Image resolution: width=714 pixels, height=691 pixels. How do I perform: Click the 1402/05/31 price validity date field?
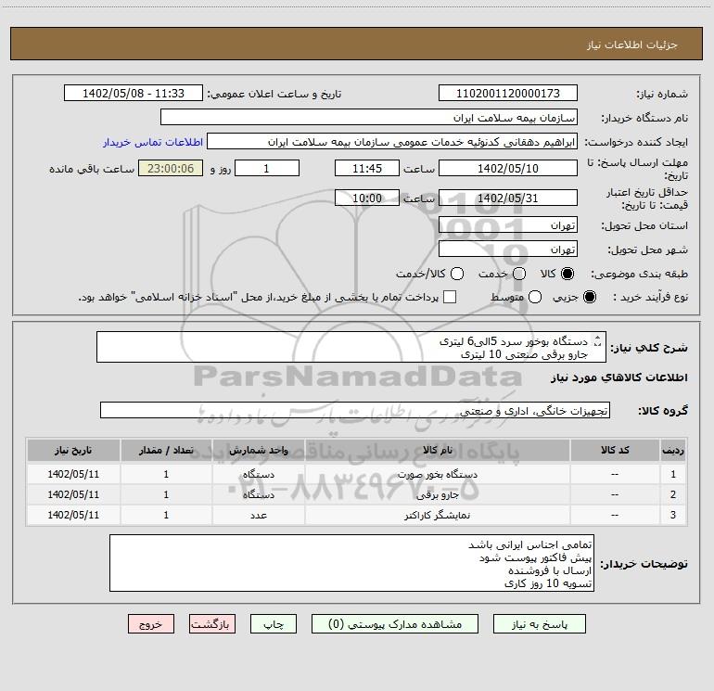point(508,198)
